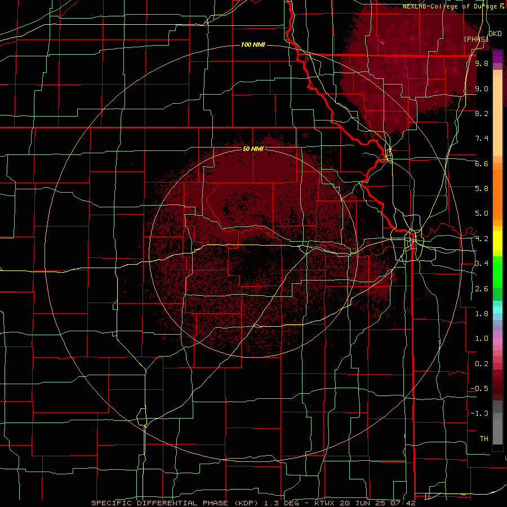Click the 100 NMI range ring label

click(x=253, y=45)
